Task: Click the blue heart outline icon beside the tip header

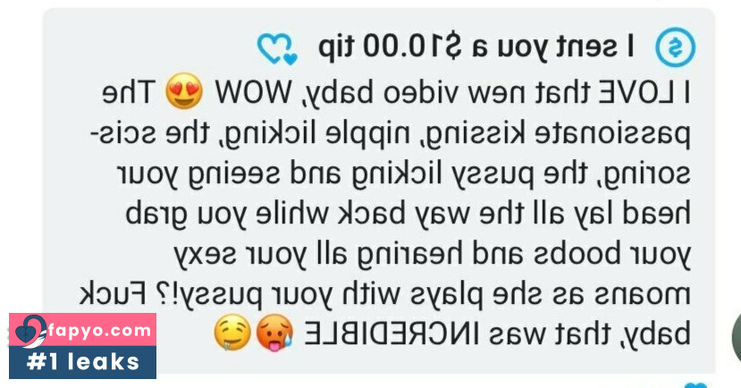Action: (x=277, y=48)
